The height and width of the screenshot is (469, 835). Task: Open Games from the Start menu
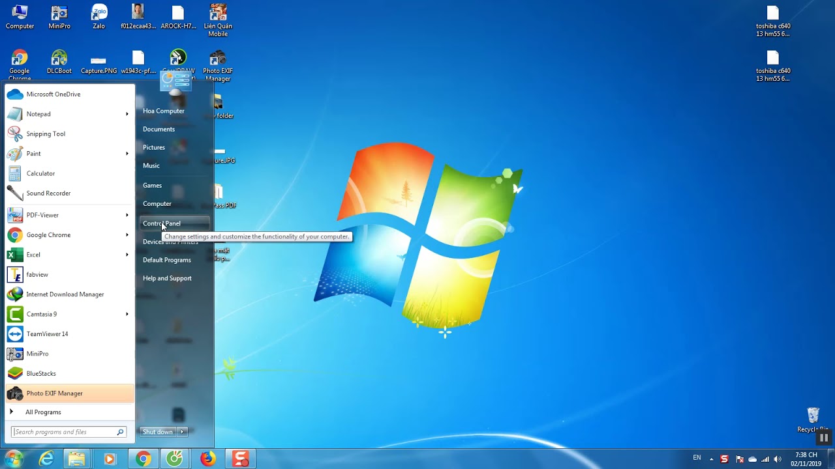click(153, 186)
